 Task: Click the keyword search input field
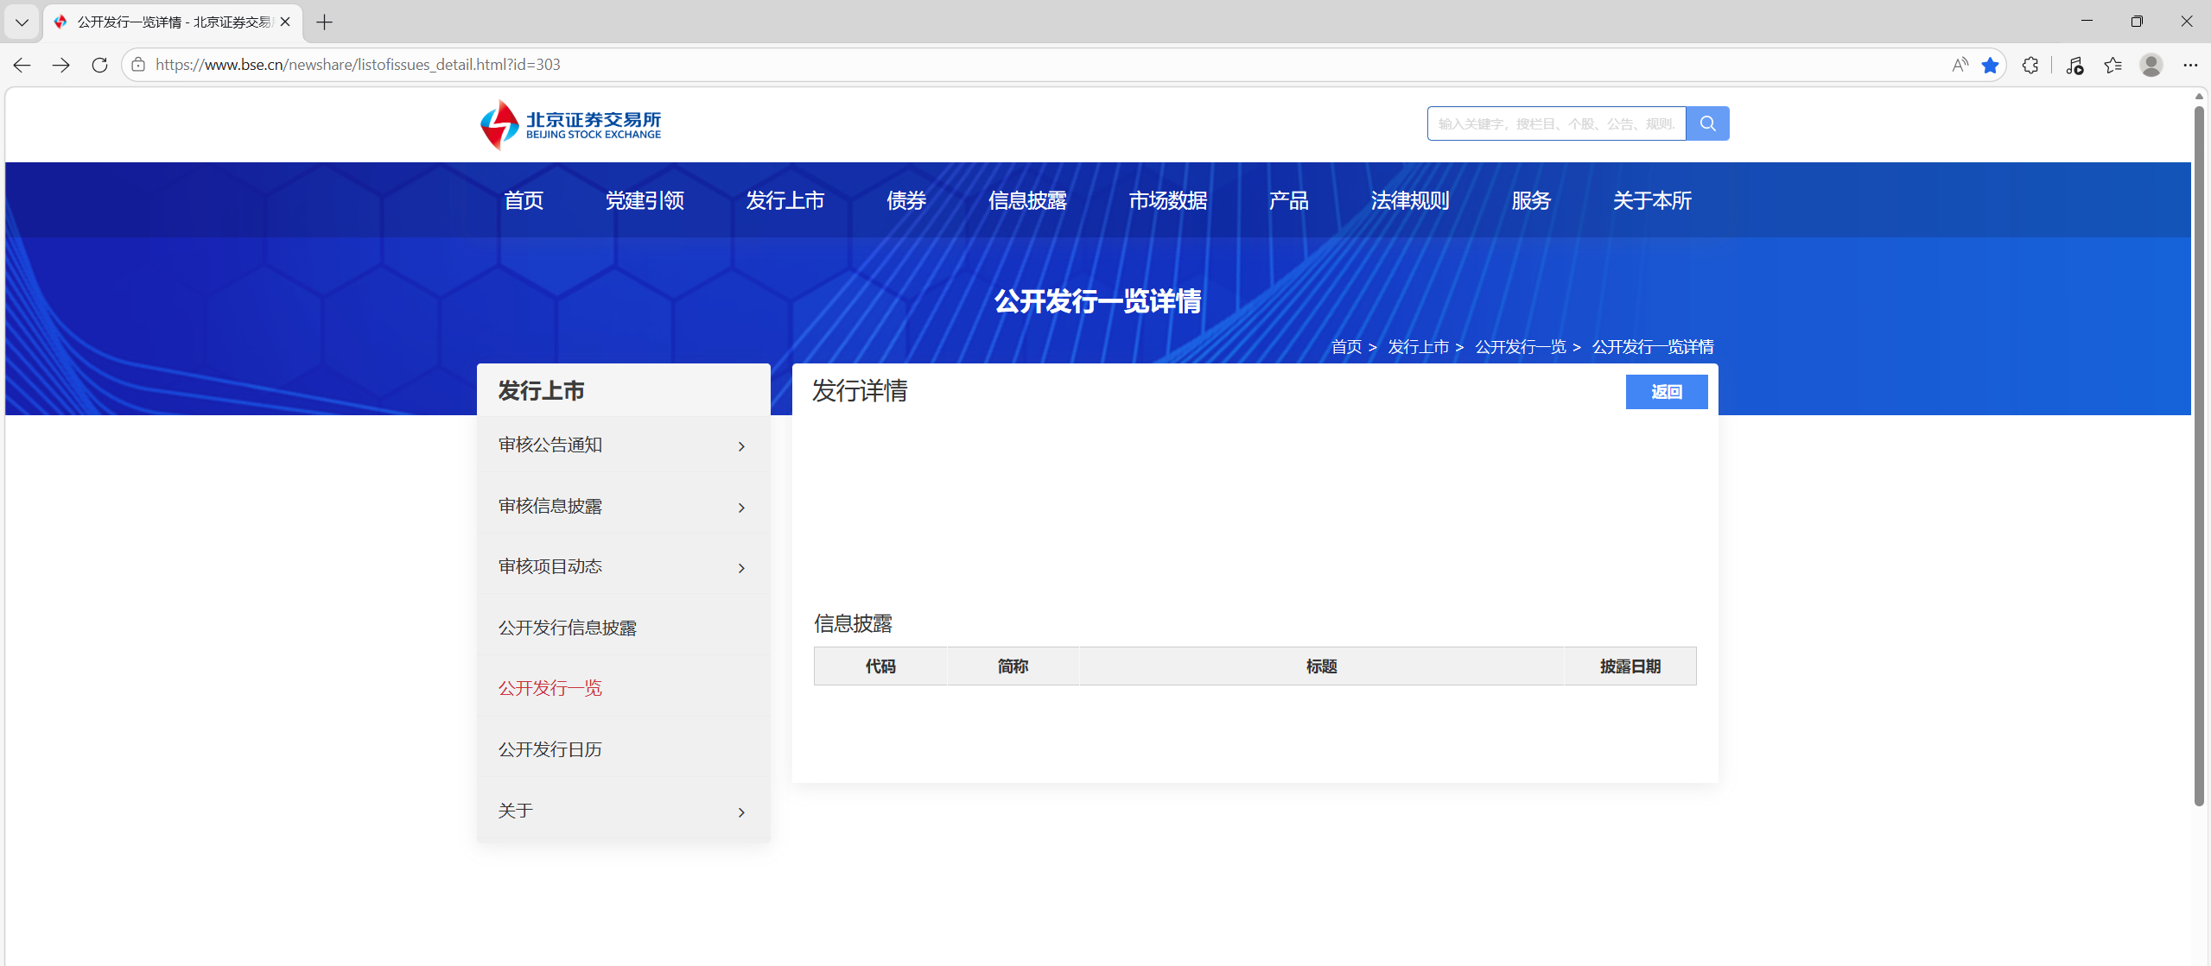(1555, 123)
